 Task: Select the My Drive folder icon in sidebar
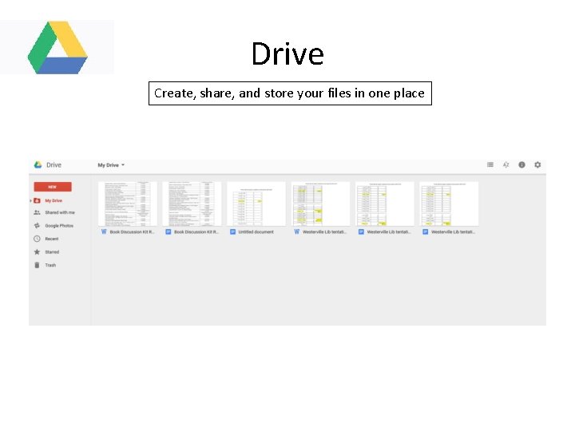tap(37, 201)
